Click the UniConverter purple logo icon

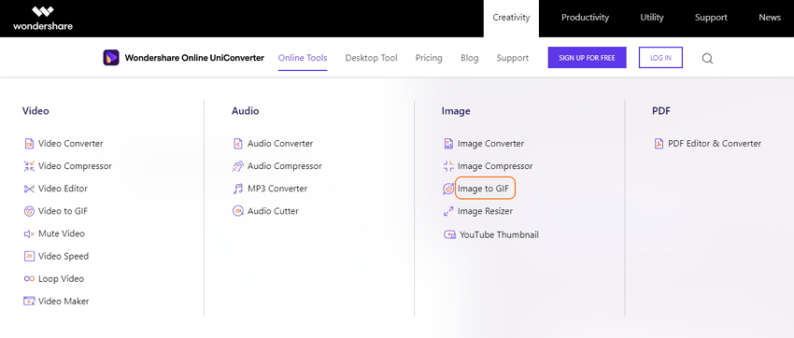point(111,58)
